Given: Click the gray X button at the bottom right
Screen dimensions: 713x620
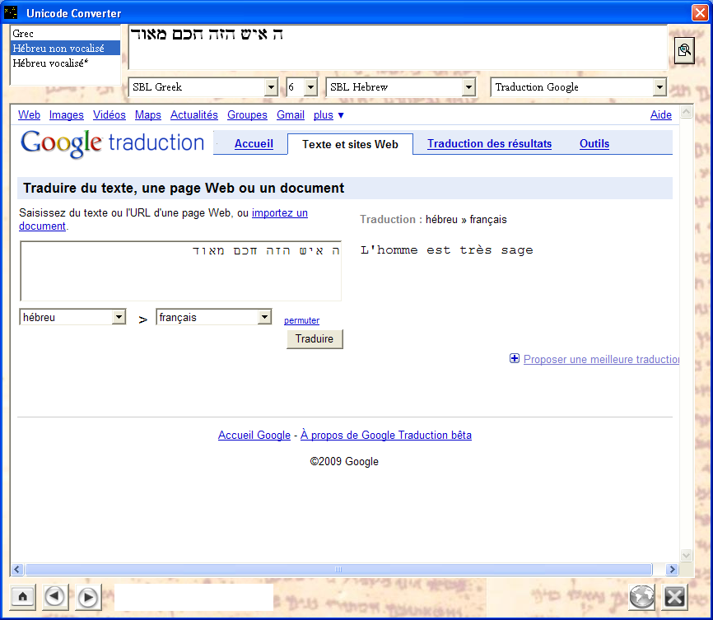Looking at the screenshot, I should point(675,596).
